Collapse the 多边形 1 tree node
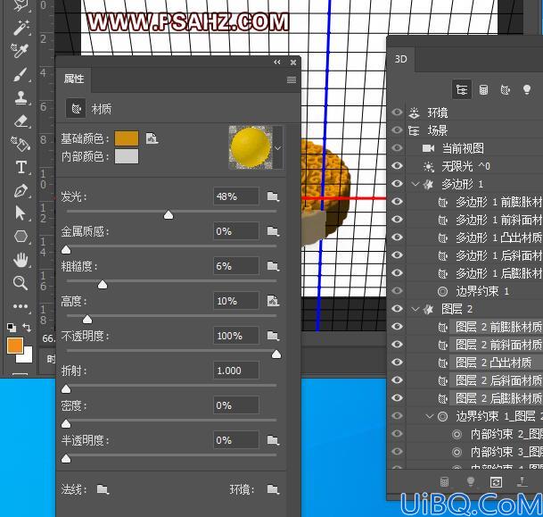543x517 pixels. [415, 183]
